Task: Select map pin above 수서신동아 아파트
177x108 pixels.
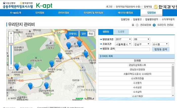Action: 60,56
